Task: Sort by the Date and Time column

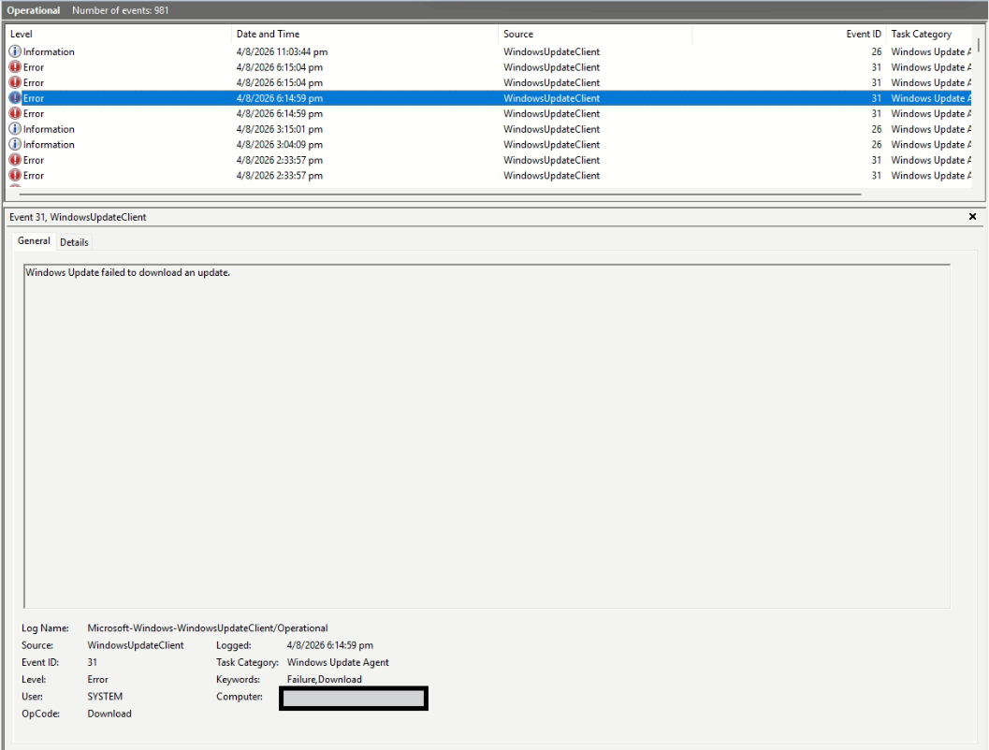Action: 365,34
